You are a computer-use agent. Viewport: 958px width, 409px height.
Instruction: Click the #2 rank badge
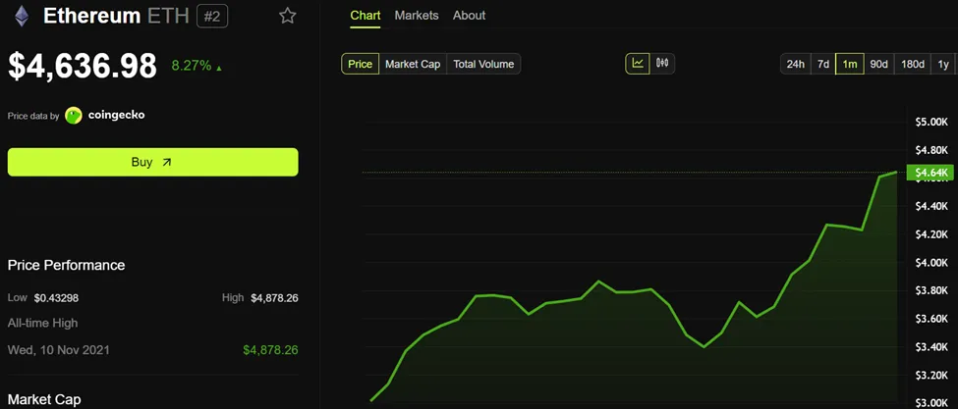[212, 17]
